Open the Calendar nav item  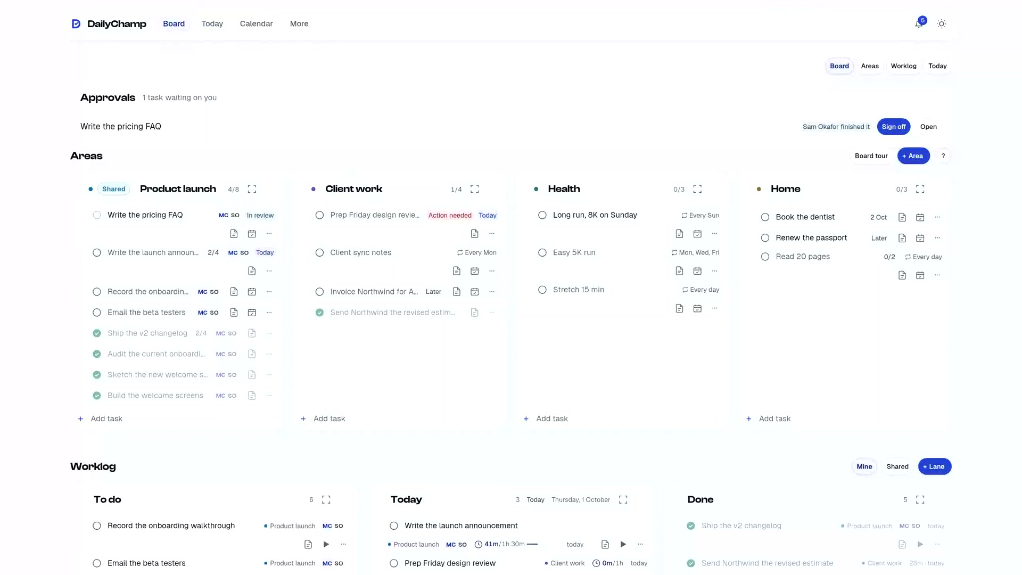tap(256, 24)
